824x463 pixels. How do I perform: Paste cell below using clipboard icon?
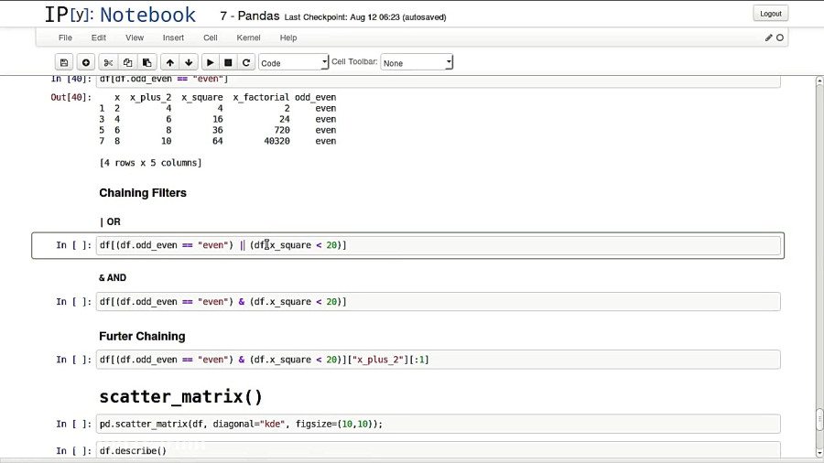(x=147, y=62)
